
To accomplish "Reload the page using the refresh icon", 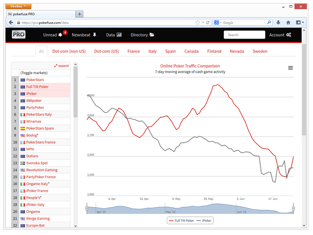I will [208, 23].
